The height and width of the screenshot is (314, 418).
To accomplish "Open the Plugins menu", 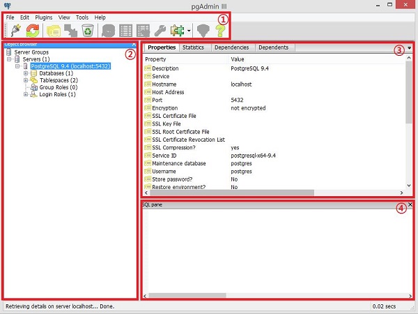I will coord(44,17).
